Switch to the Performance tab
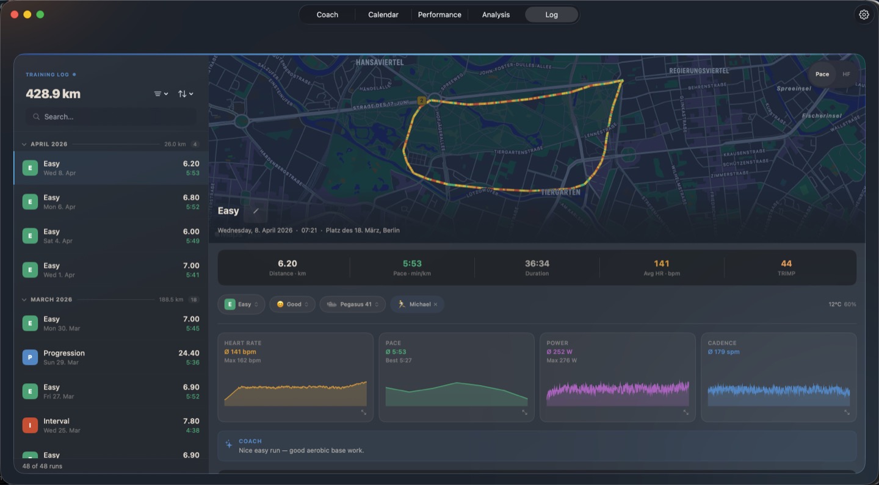This screenshot has height=485, width=879. click(x=440, y=14)
